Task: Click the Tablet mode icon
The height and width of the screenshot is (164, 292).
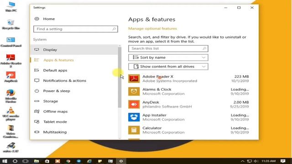Action: tap(36, 122)
